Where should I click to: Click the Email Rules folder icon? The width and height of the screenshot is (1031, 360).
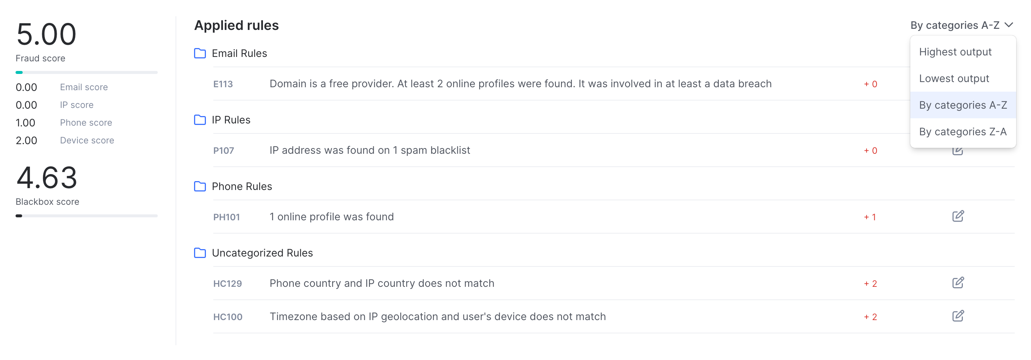(200, 53)
